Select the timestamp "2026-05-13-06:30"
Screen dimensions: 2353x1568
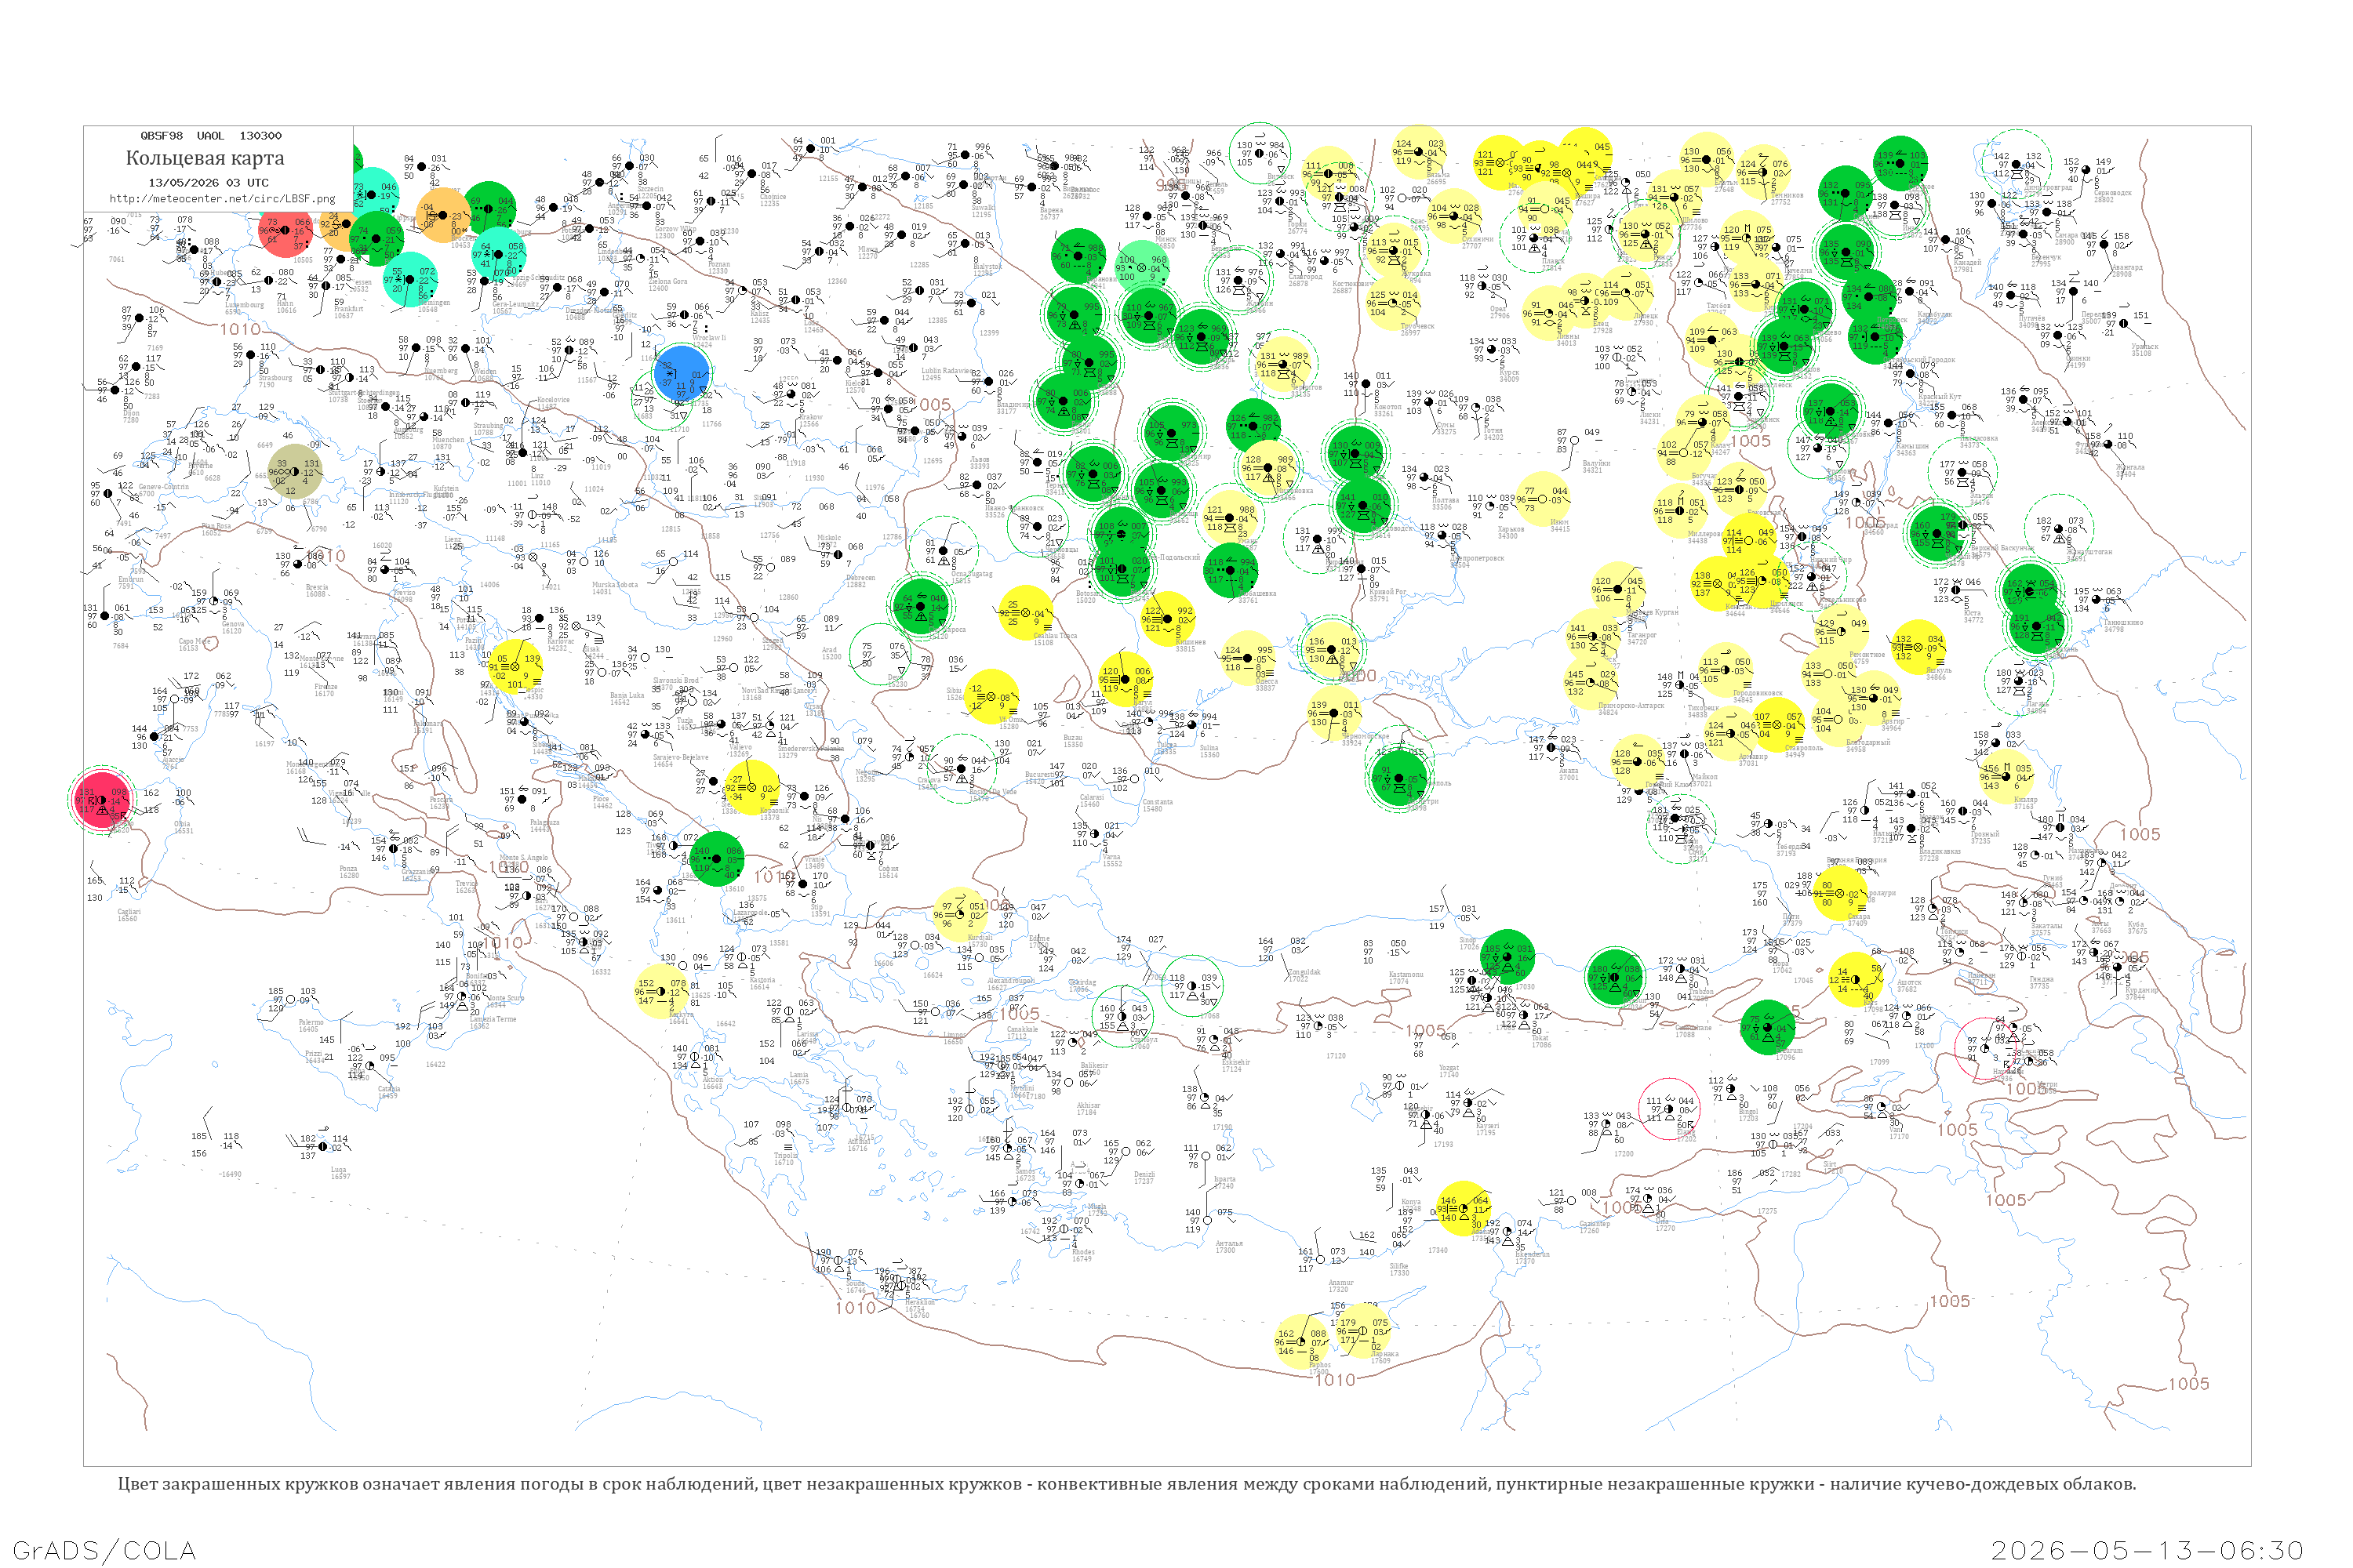point(2147,1550)
